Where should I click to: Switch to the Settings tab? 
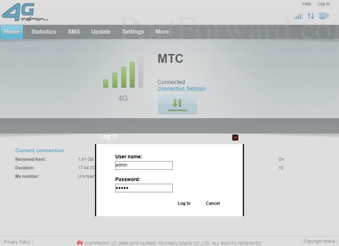(x=133, y=32)
